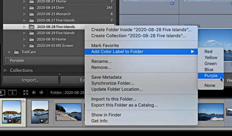Choose None to remove folder color label
This screenshot has width=232, height=136.
(x=210, y=85)
